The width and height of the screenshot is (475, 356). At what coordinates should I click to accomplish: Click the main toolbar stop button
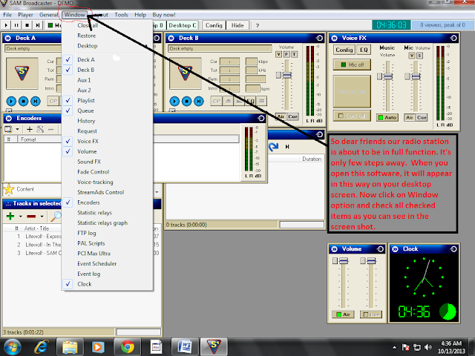click(27, 25)
